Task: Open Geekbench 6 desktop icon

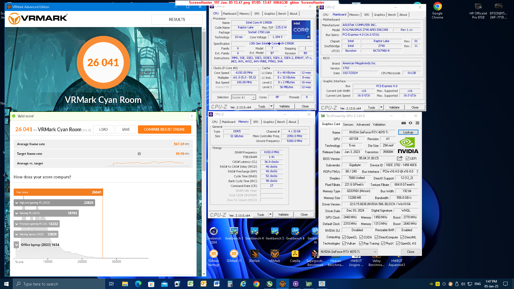Action: coord(295,233)
